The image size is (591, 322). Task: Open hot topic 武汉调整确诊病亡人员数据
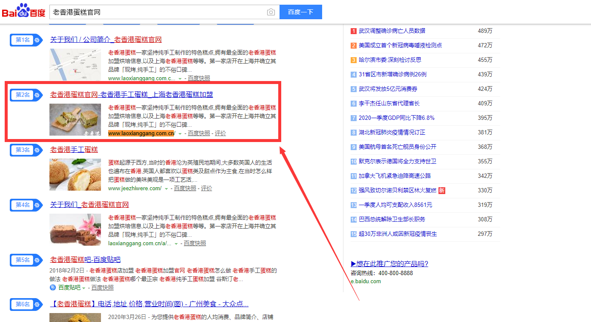392,31
